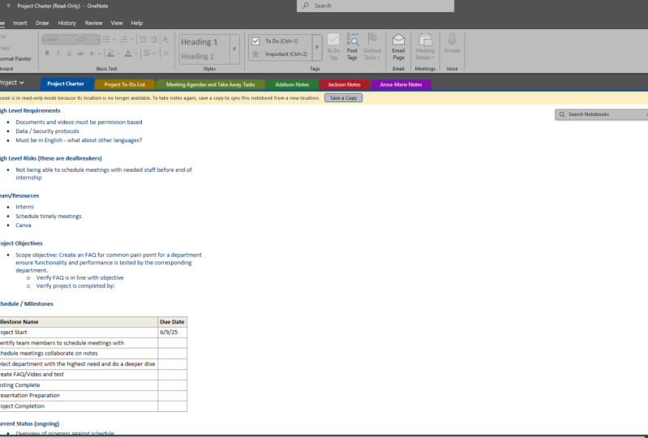Apply the text highlight color
This screenshot has height=438, width=648.
[x=110, y=53]
